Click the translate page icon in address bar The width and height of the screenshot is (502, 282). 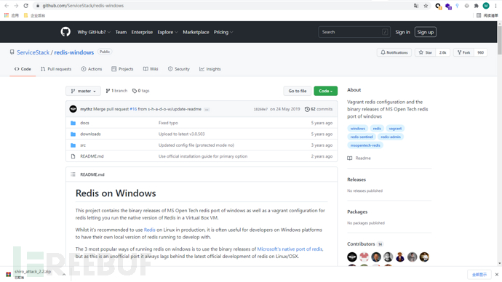coord(416,6)
